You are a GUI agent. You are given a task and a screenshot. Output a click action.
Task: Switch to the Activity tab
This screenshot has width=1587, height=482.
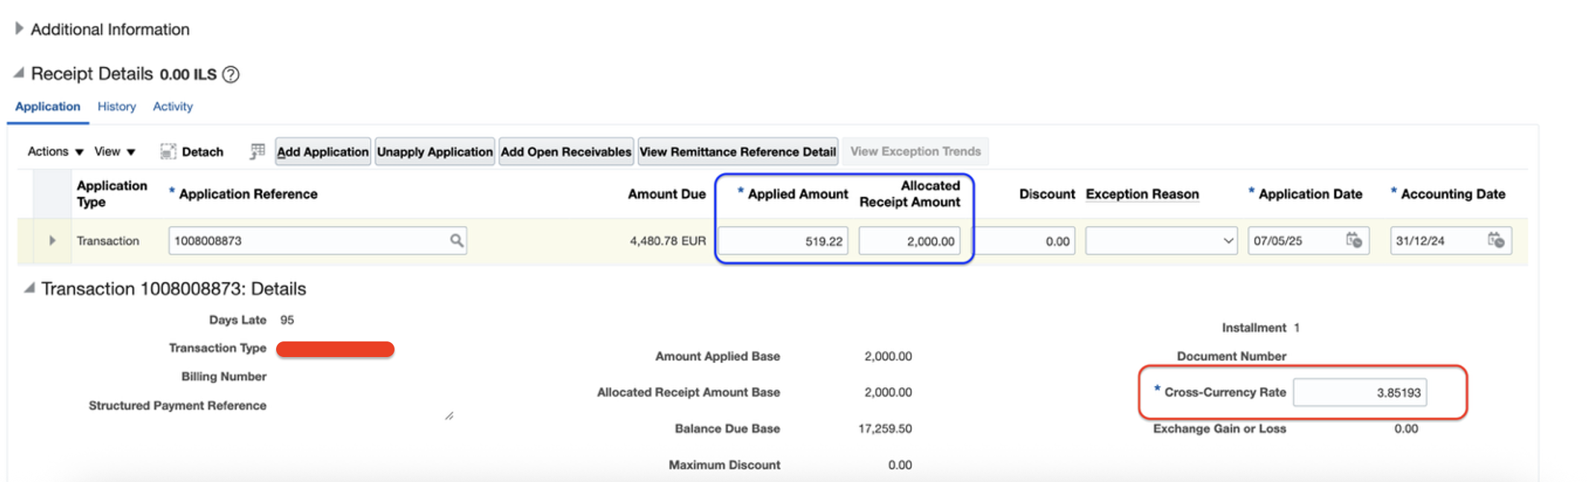(173, 106)
